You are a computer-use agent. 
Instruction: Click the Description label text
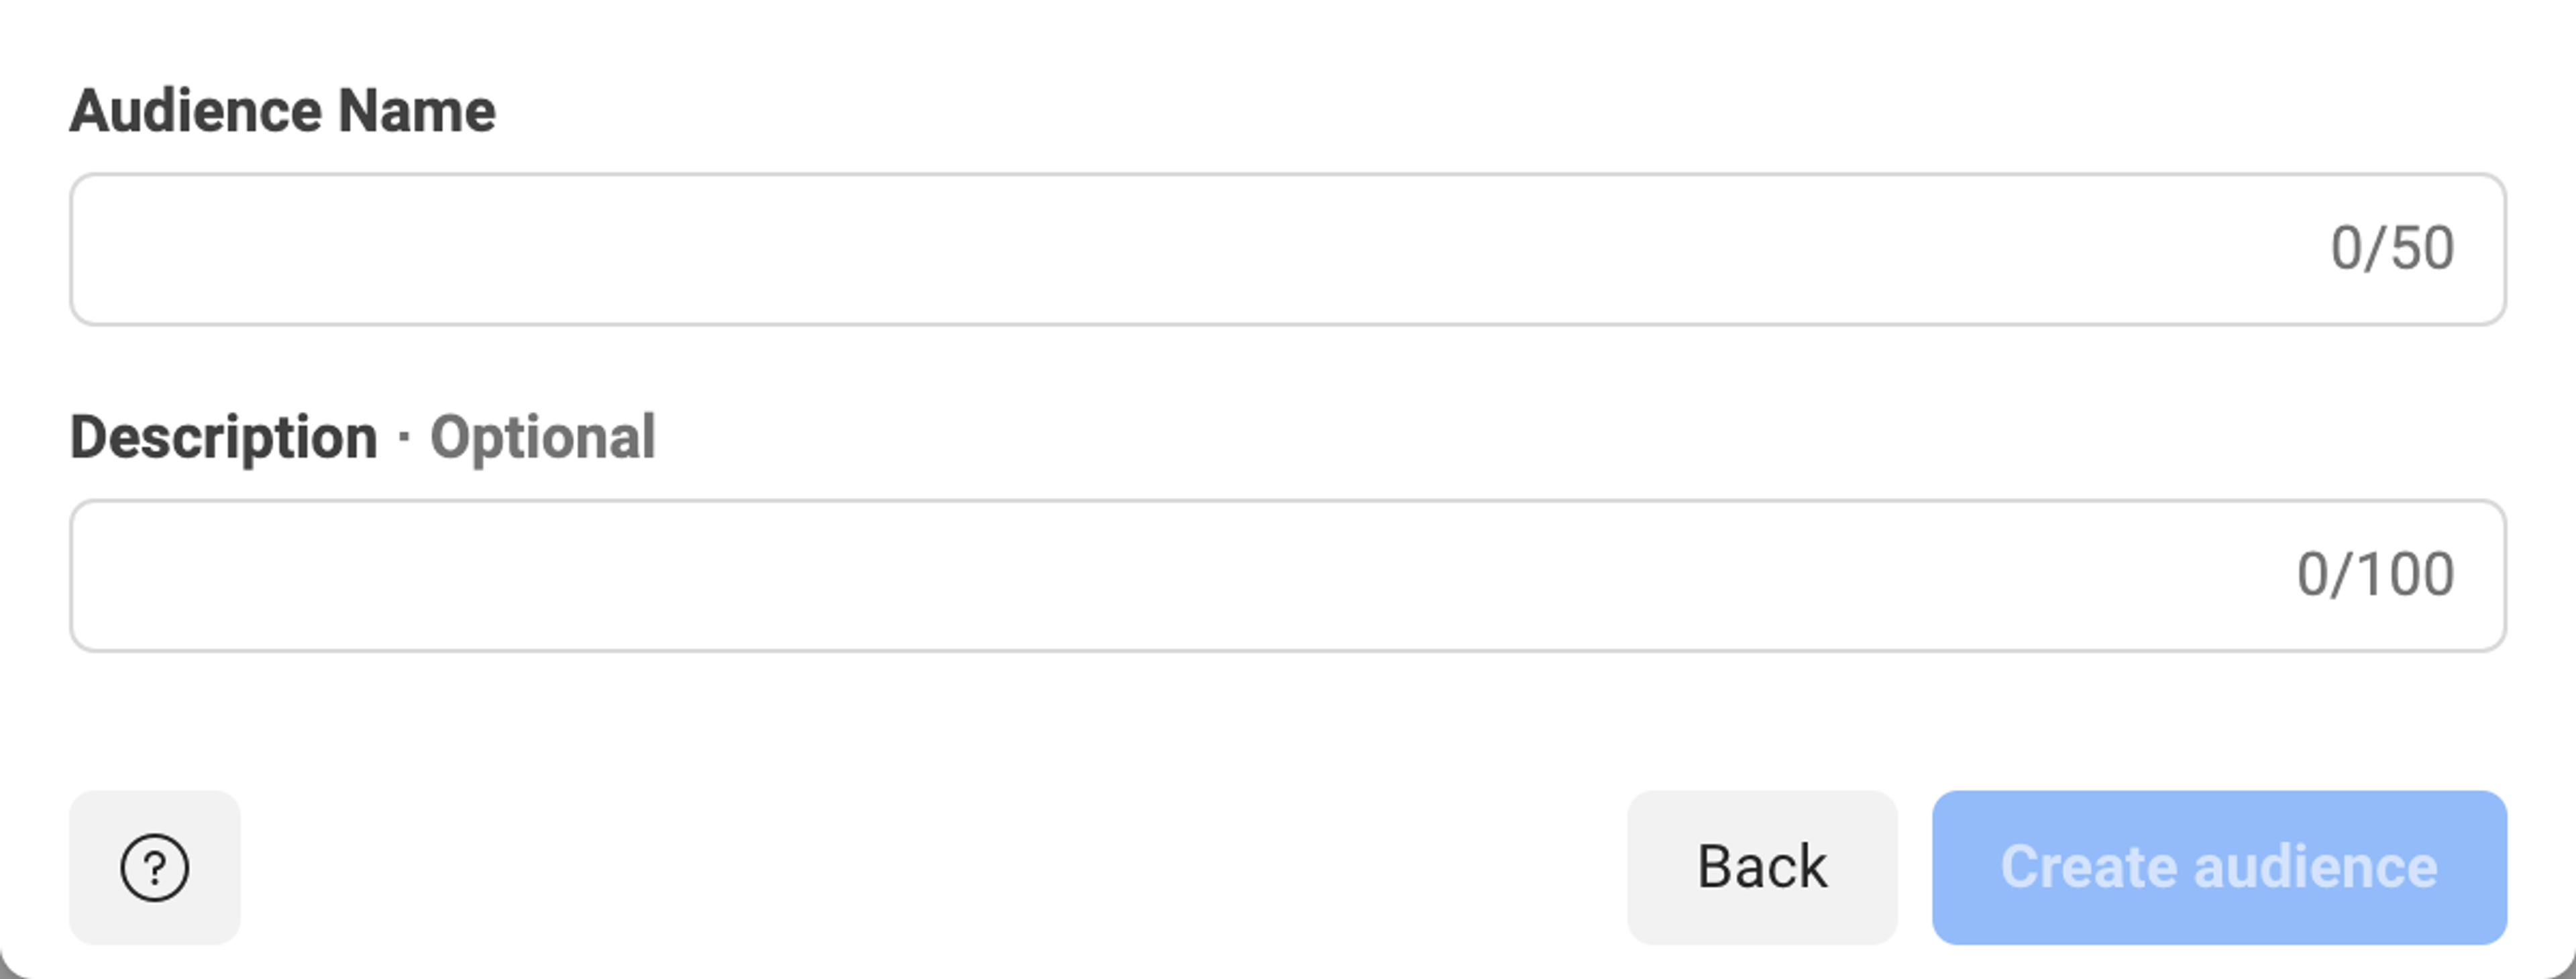pyautogui.click(x=224, y=438)
